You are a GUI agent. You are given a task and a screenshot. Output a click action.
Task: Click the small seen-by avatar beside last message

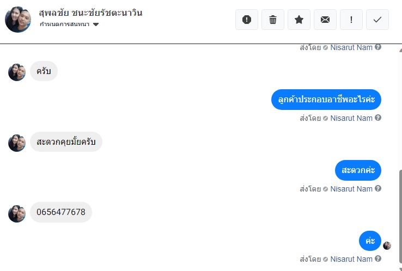coord(387,245)
